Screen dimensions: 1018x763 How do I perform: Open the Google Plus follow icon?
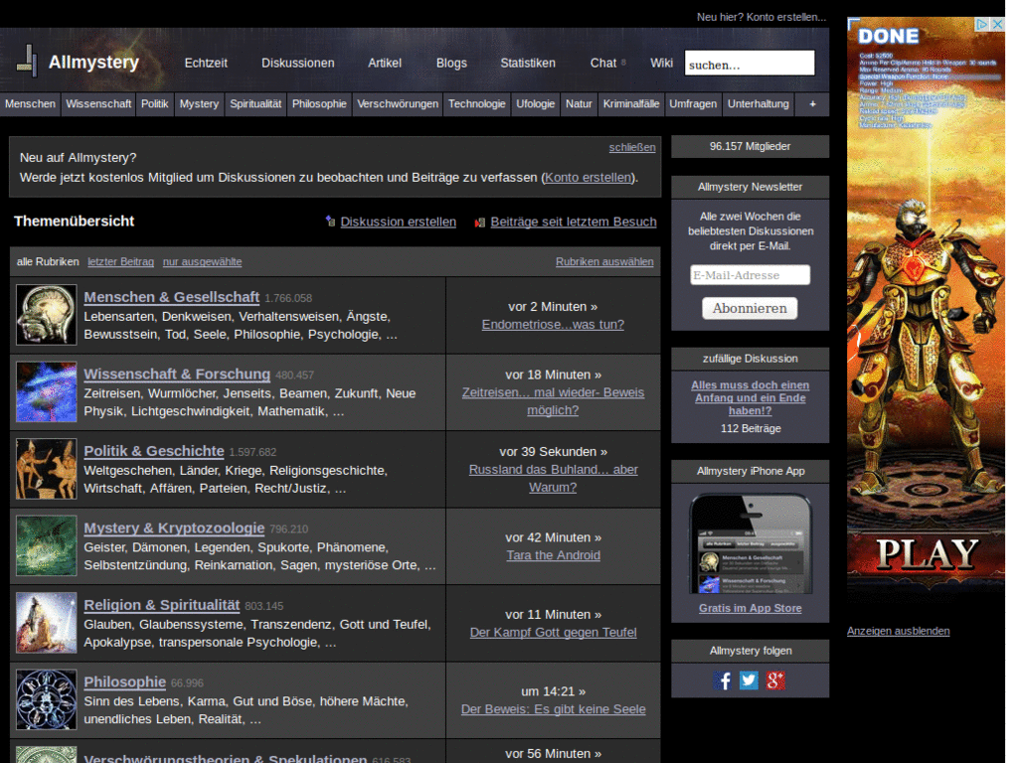pyautogui.click(x=775, y=681)
